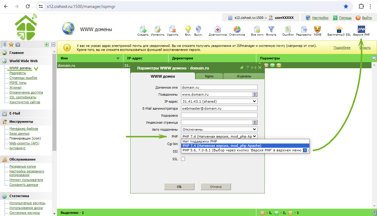Image resolution: width=377 pixels, height=216 pixels.
Task: Open the MIME mask icon in toolbar
Action: pos(318,30)
